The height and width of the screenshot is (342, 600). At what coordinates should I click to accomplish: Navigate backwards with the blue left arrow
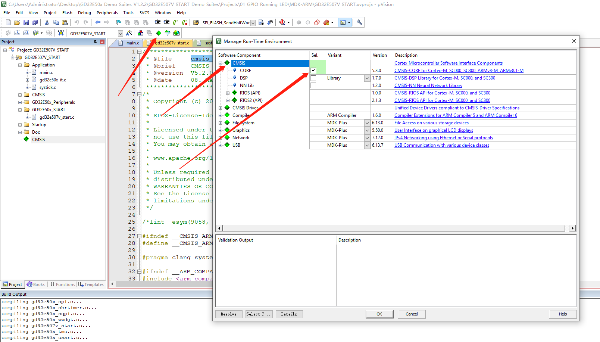pos(98,22)
